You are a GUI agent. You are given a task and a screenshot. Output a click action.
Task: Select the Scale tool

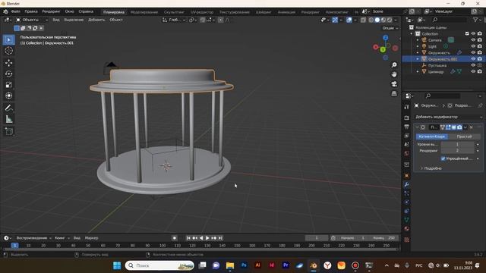click(8, 85)
